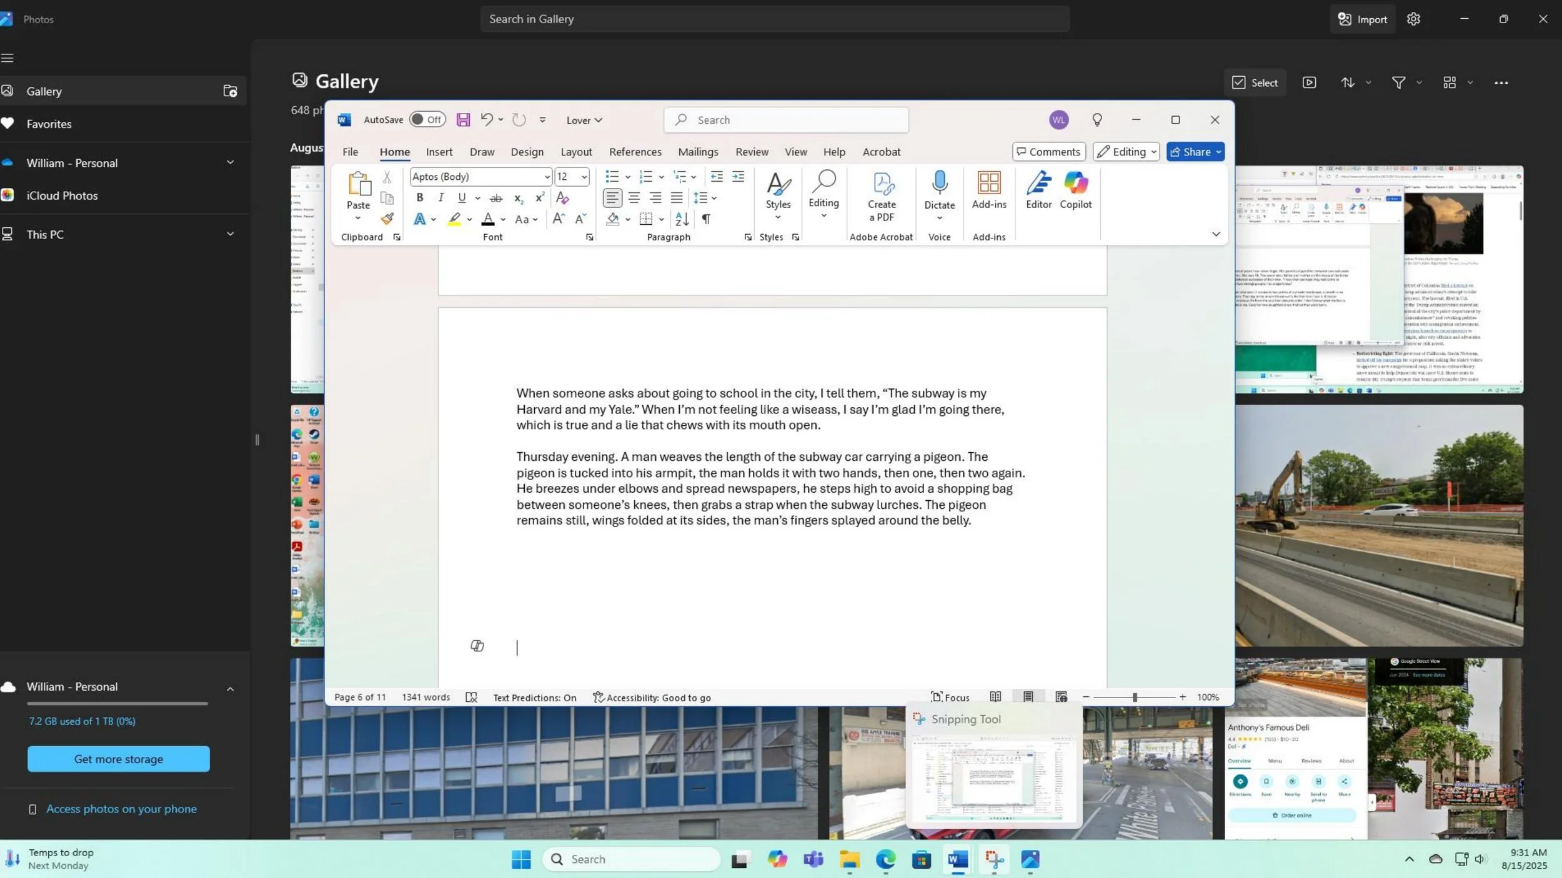The height and width of the screenshot is (878, 1562).
Task: Switch to the Insert ribbon tab
Action: 439,152
